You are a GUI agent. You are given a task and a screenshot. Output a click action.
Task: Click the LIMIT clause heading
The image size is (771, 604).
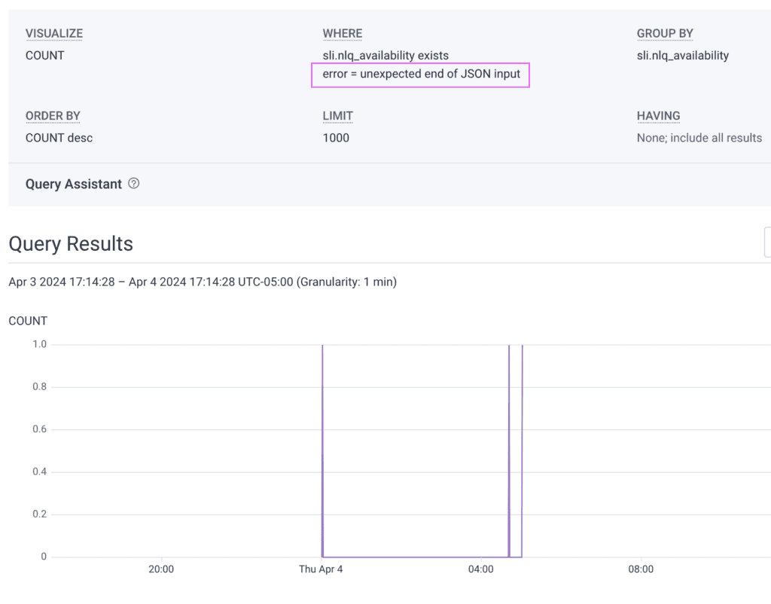pos(337,116)
